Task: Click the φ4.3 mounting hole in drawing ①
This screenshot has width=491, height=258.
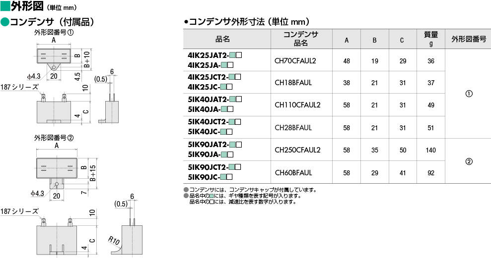Action: [53, 67]
